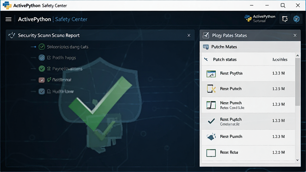
Task: Click the small icon beside Hudtb label
Action: (x=49, y=91)
